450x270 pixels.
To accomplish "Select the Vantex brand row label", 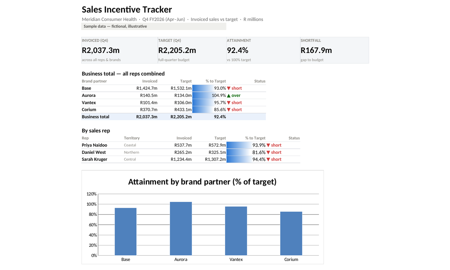I will coord(89,103).
